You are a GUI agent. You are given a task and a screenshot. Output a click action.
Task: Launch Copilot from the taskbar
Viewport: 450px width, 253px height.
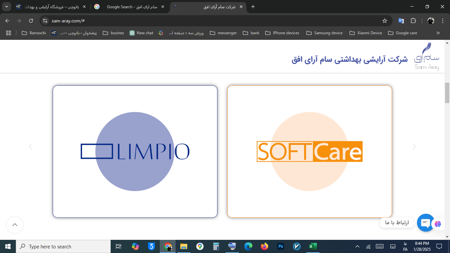(135, 246)
